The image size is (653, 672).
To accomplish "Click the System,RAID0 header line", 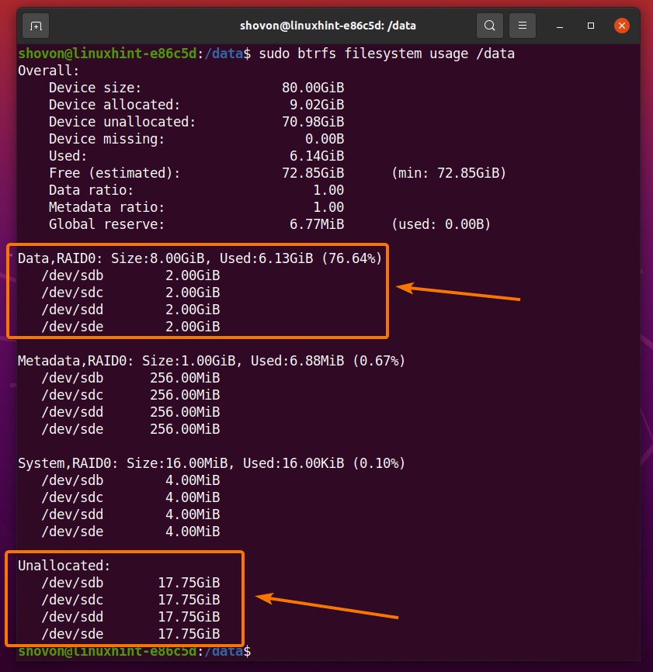I will click(211, 463).
